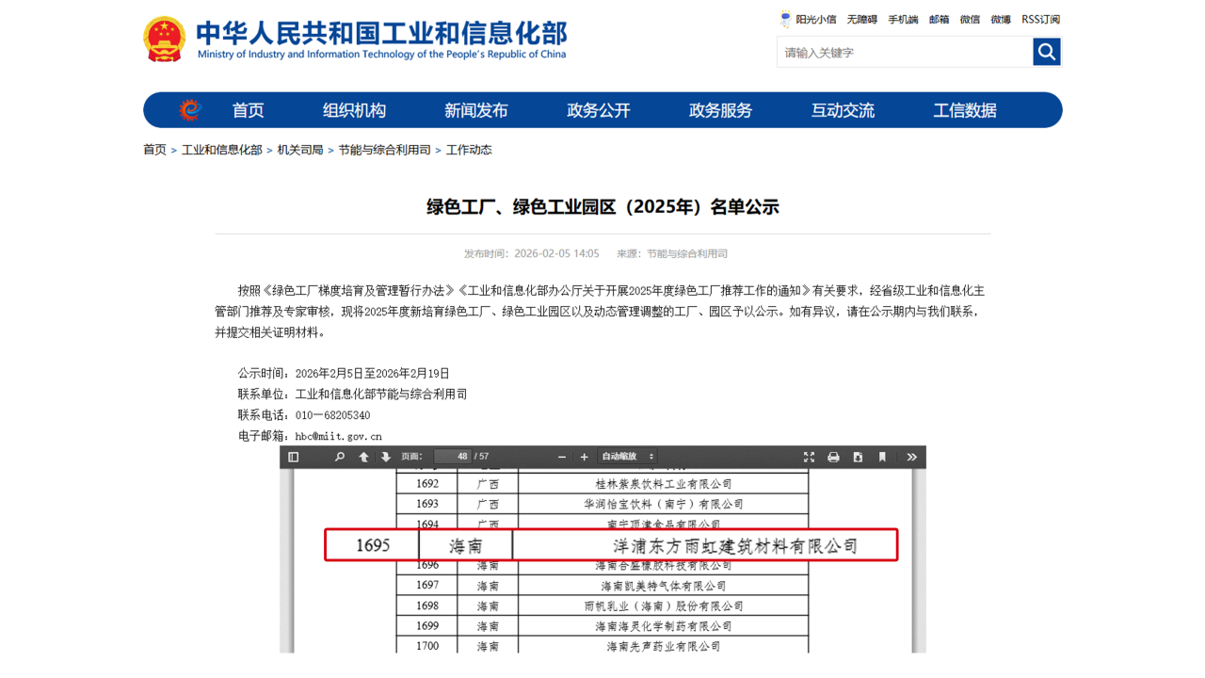Zoom in on the PDF document

pyautogui.click(x=584, y=456)
